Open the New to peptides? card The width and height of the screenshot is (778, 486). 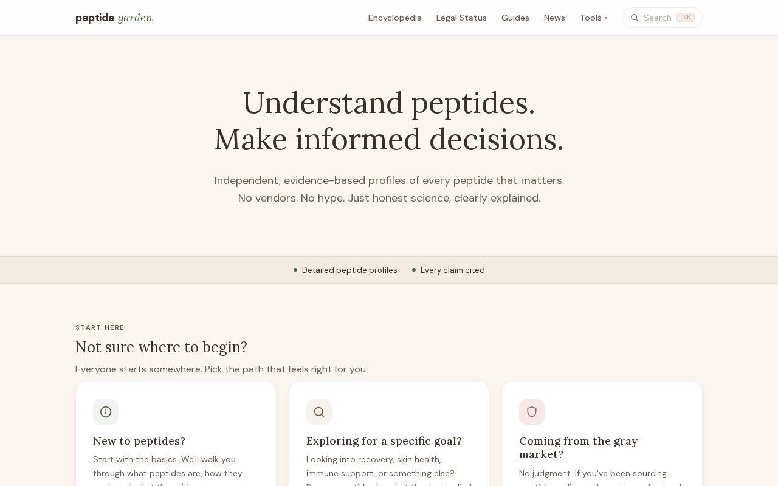[x=176, y=434]
